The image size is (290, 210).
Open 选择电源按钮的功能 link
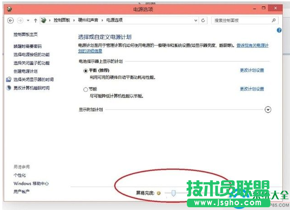pos(32,55)
